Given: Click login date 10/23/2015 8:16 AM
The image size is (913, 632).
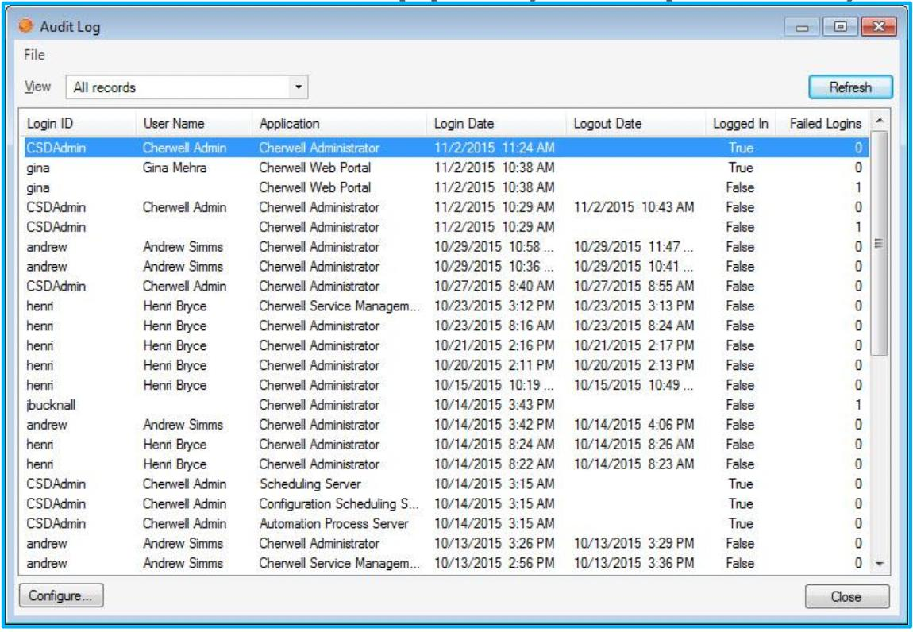Looking at the screenshot, I should (x=495, y=326).
